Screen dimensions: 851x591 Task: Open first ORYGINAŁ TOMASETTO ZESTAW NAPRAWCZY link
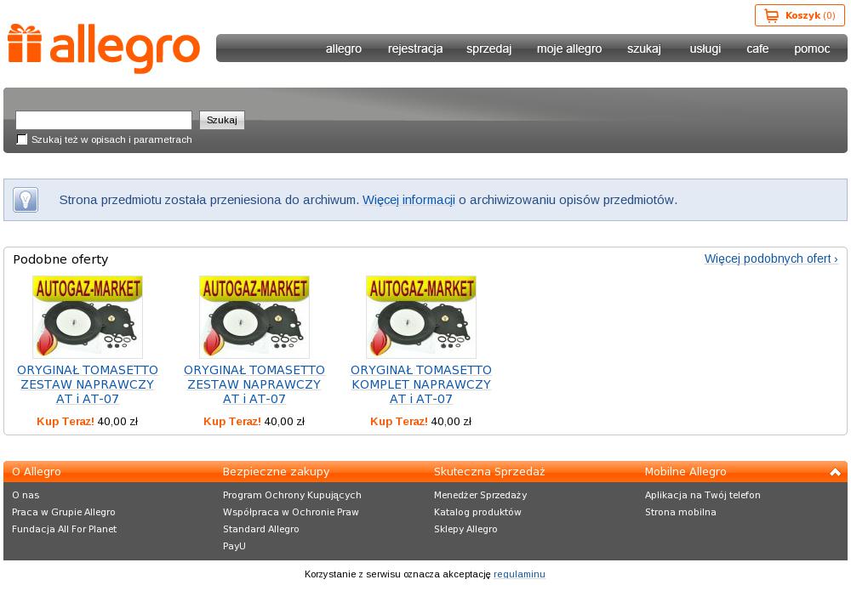click(88, 384)
